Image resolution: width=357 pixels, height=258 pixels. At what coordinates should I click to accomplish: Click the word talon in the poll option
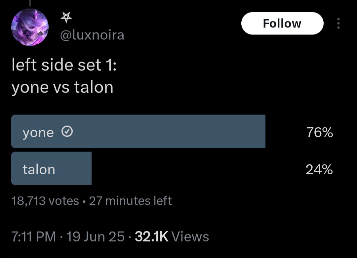(x=39, y=170)
